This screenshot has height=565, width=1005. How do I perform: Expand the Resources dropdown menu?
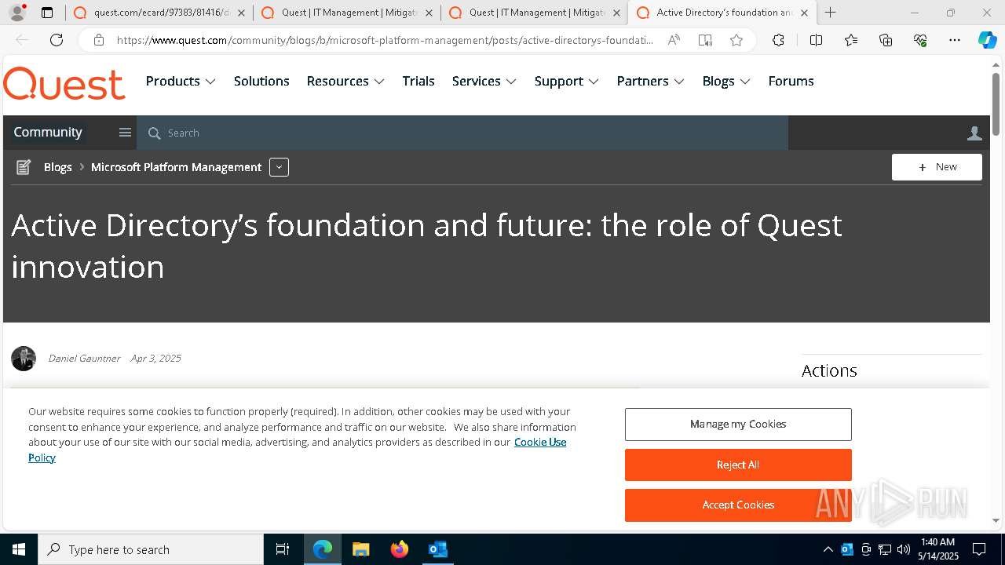coord(345,81)
